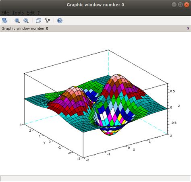Open the blue Help question mark icon

point(60,21)
